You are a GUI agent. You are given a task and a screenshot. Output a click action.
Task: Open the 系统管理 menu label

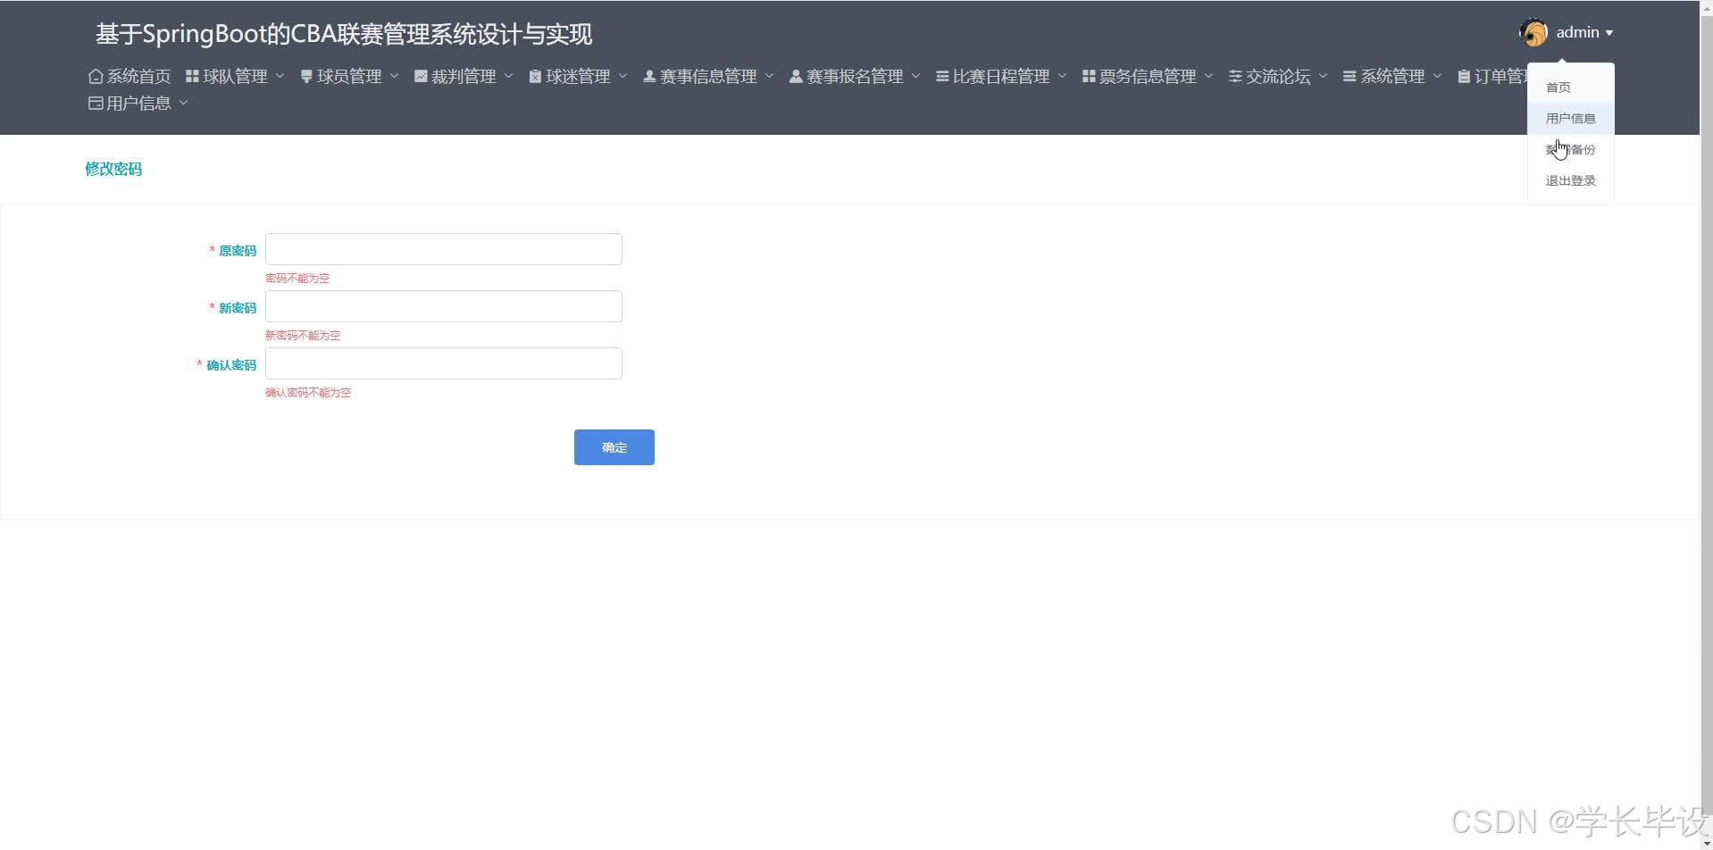[x=1392, y=77]
